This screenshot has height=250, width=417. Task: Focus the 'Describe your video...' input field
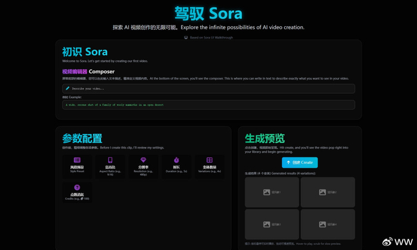(208, 88)
